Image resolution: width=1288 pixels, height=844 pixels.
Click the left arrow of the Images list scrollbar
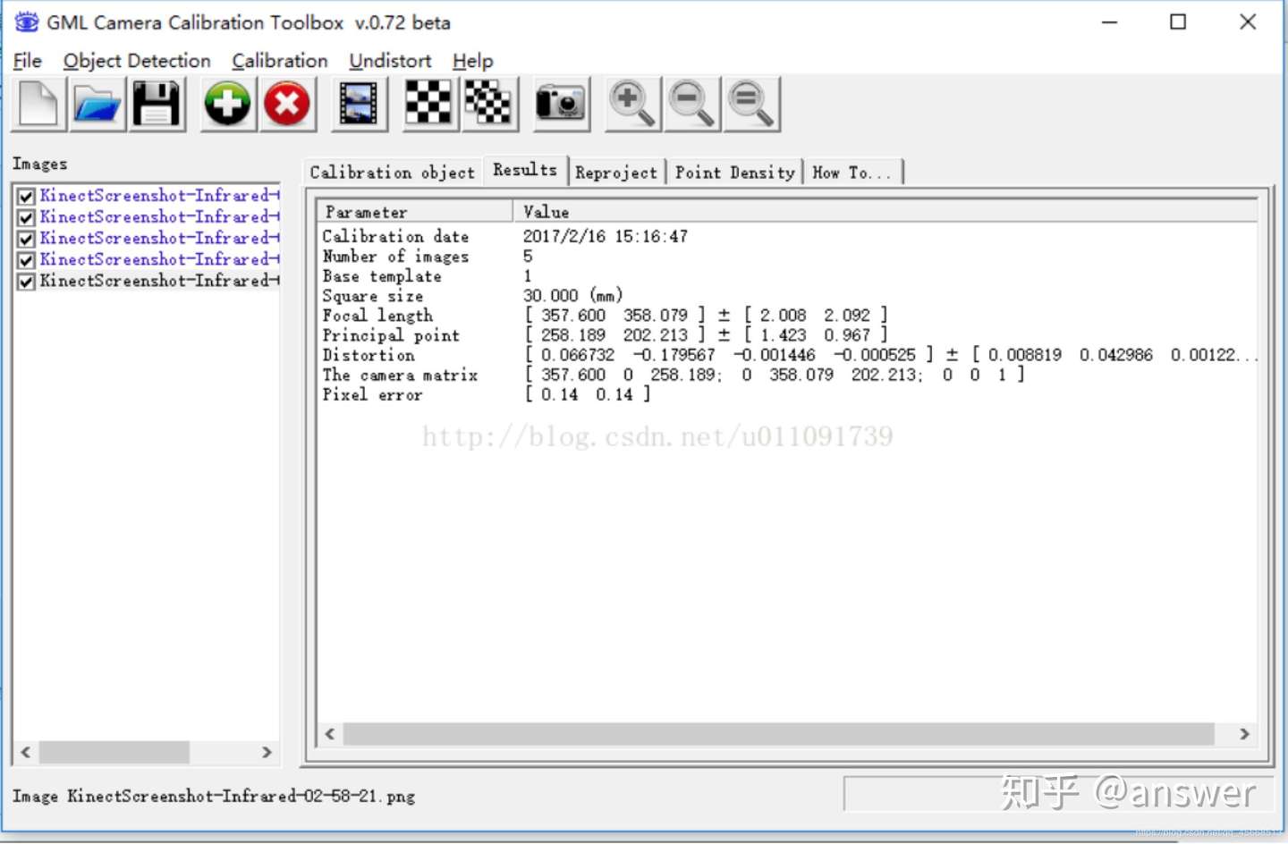pyautogui.click(x=25, y=752)
